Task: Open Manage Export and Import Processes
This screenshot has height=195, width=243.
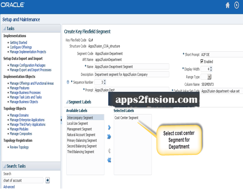Action: 31,70
